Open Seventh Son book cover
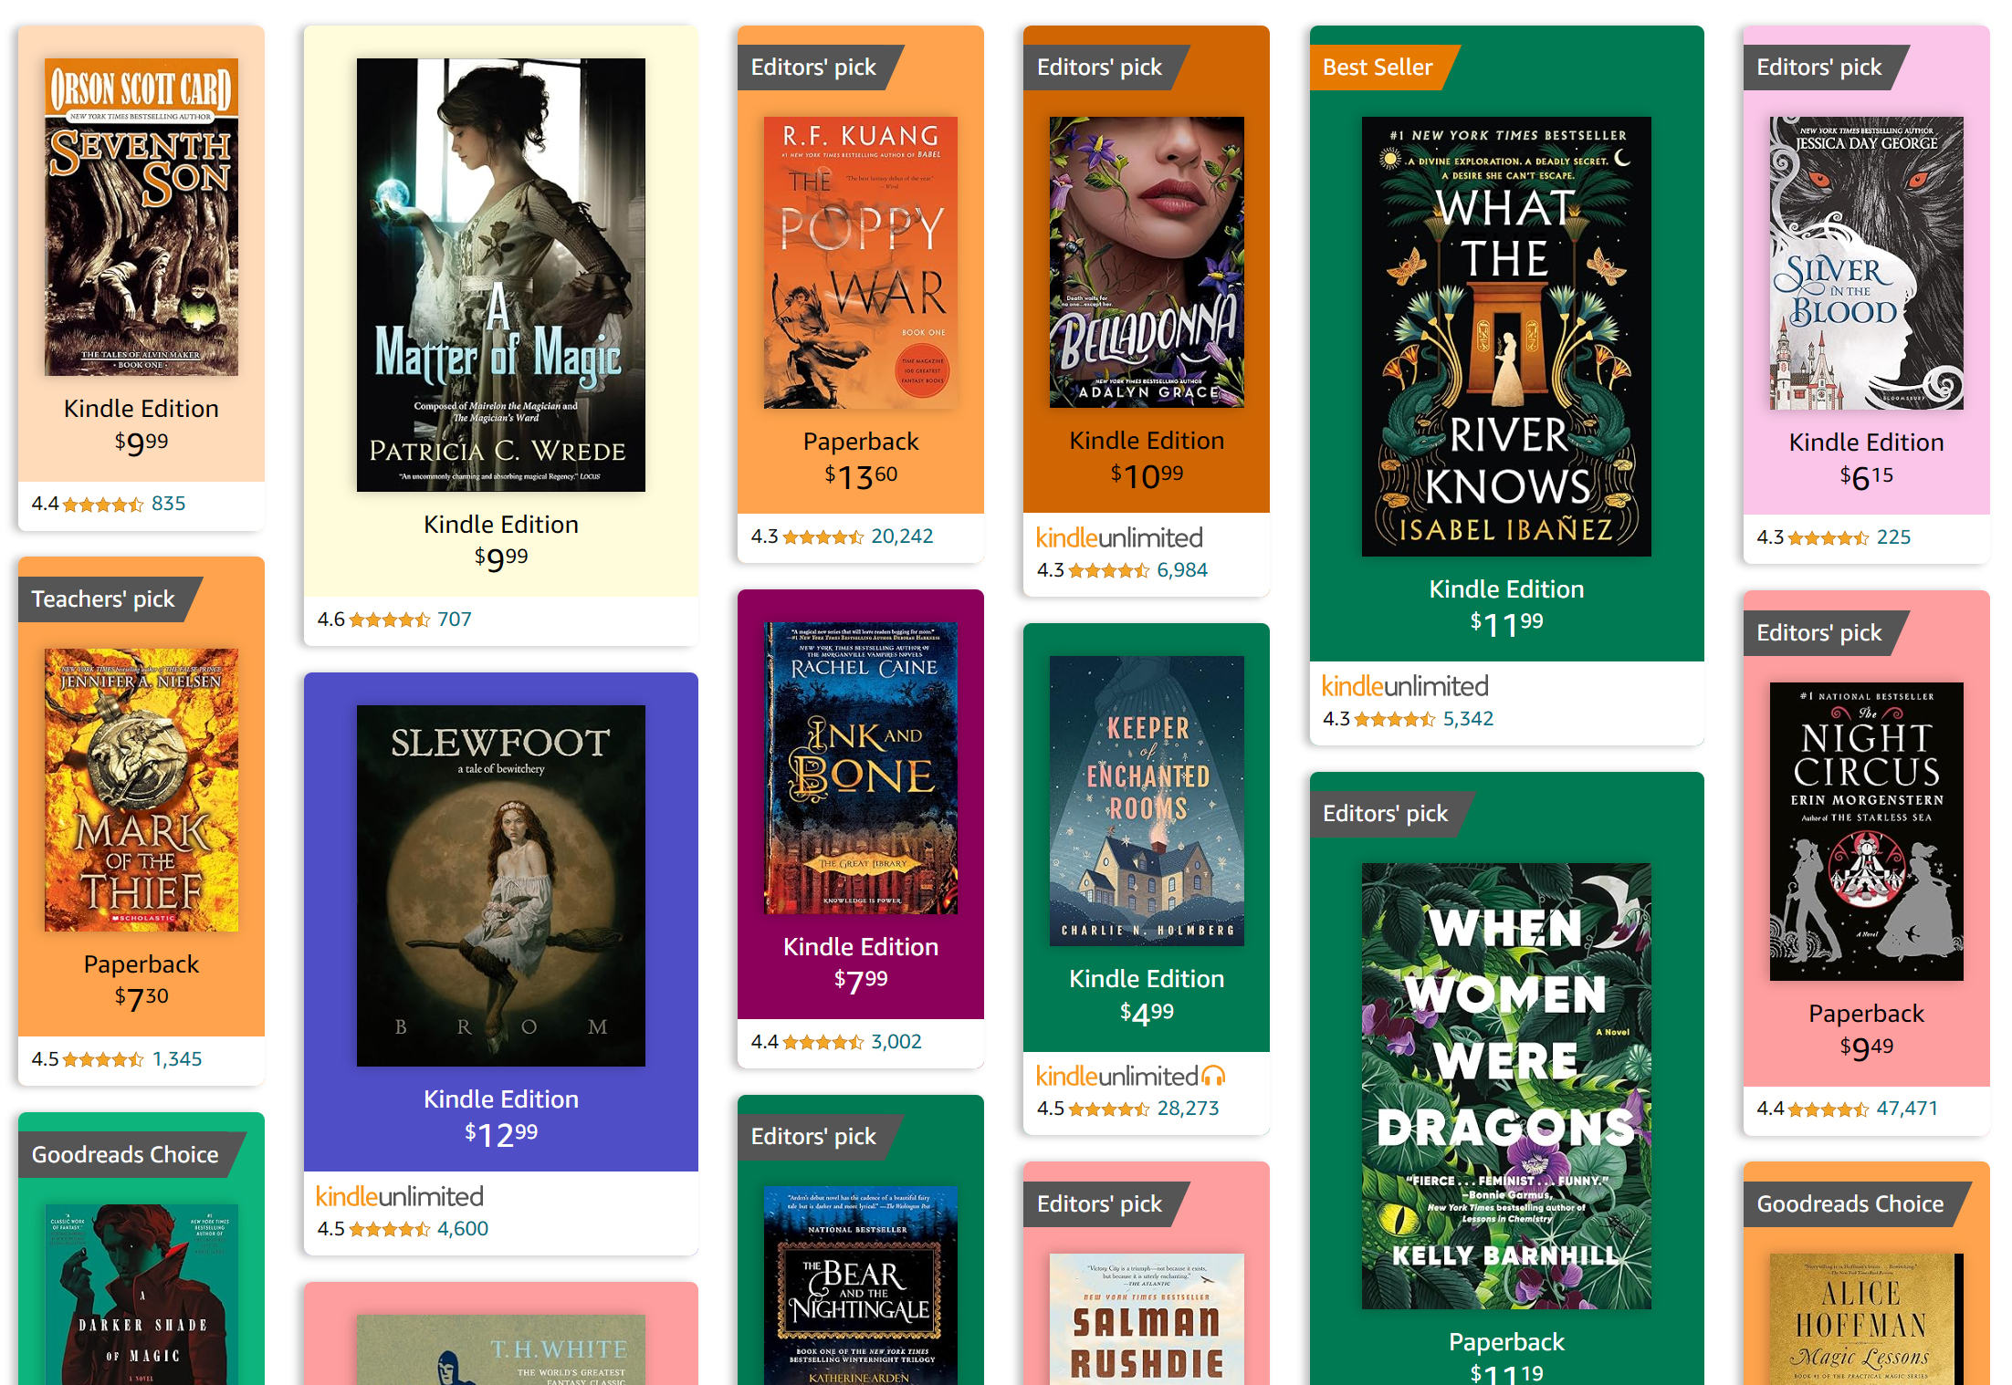Viewport: 2012px width, 1385px height. [141, 217]
